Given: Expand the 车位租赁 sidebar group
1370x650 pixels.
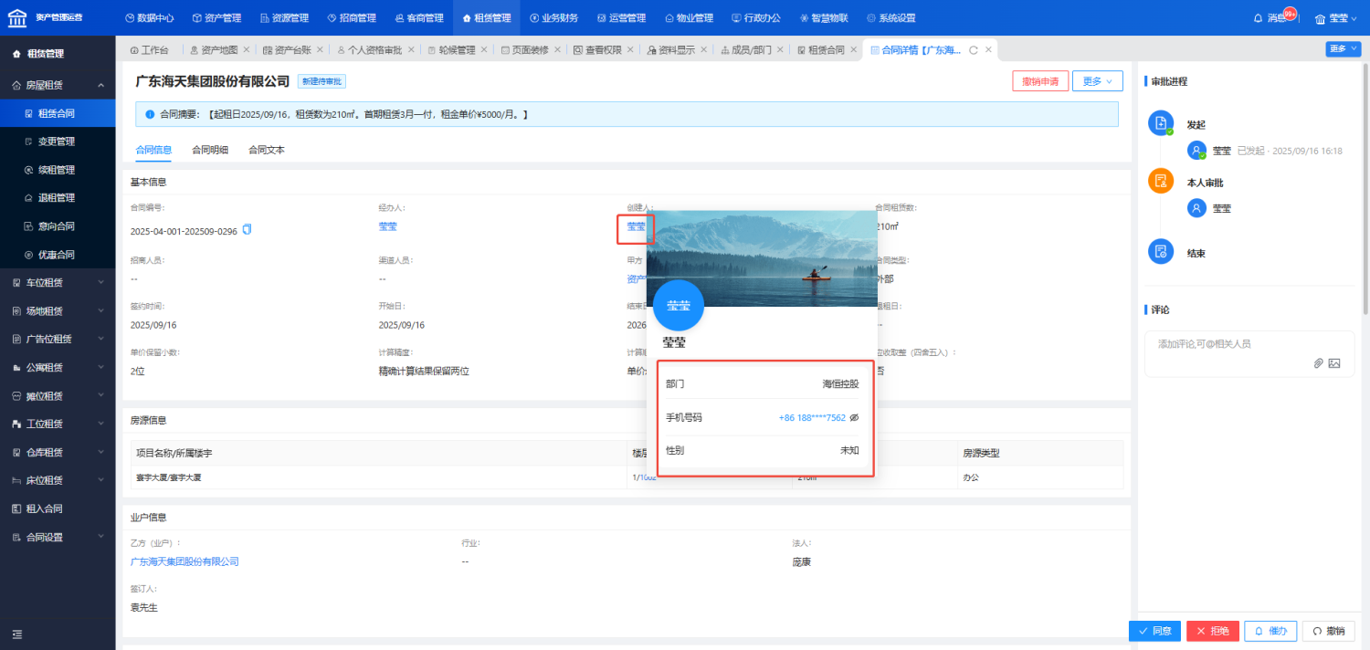Looking at the screenshot, I should click(x=100, y=283).
